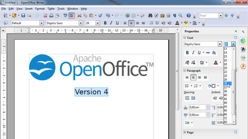Open Page Preview icon

[57, 16]
